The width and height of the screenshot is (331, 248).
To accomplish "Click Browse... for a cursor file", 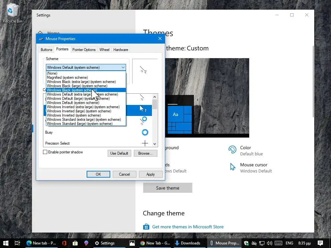I will click(x=145, y=153).
